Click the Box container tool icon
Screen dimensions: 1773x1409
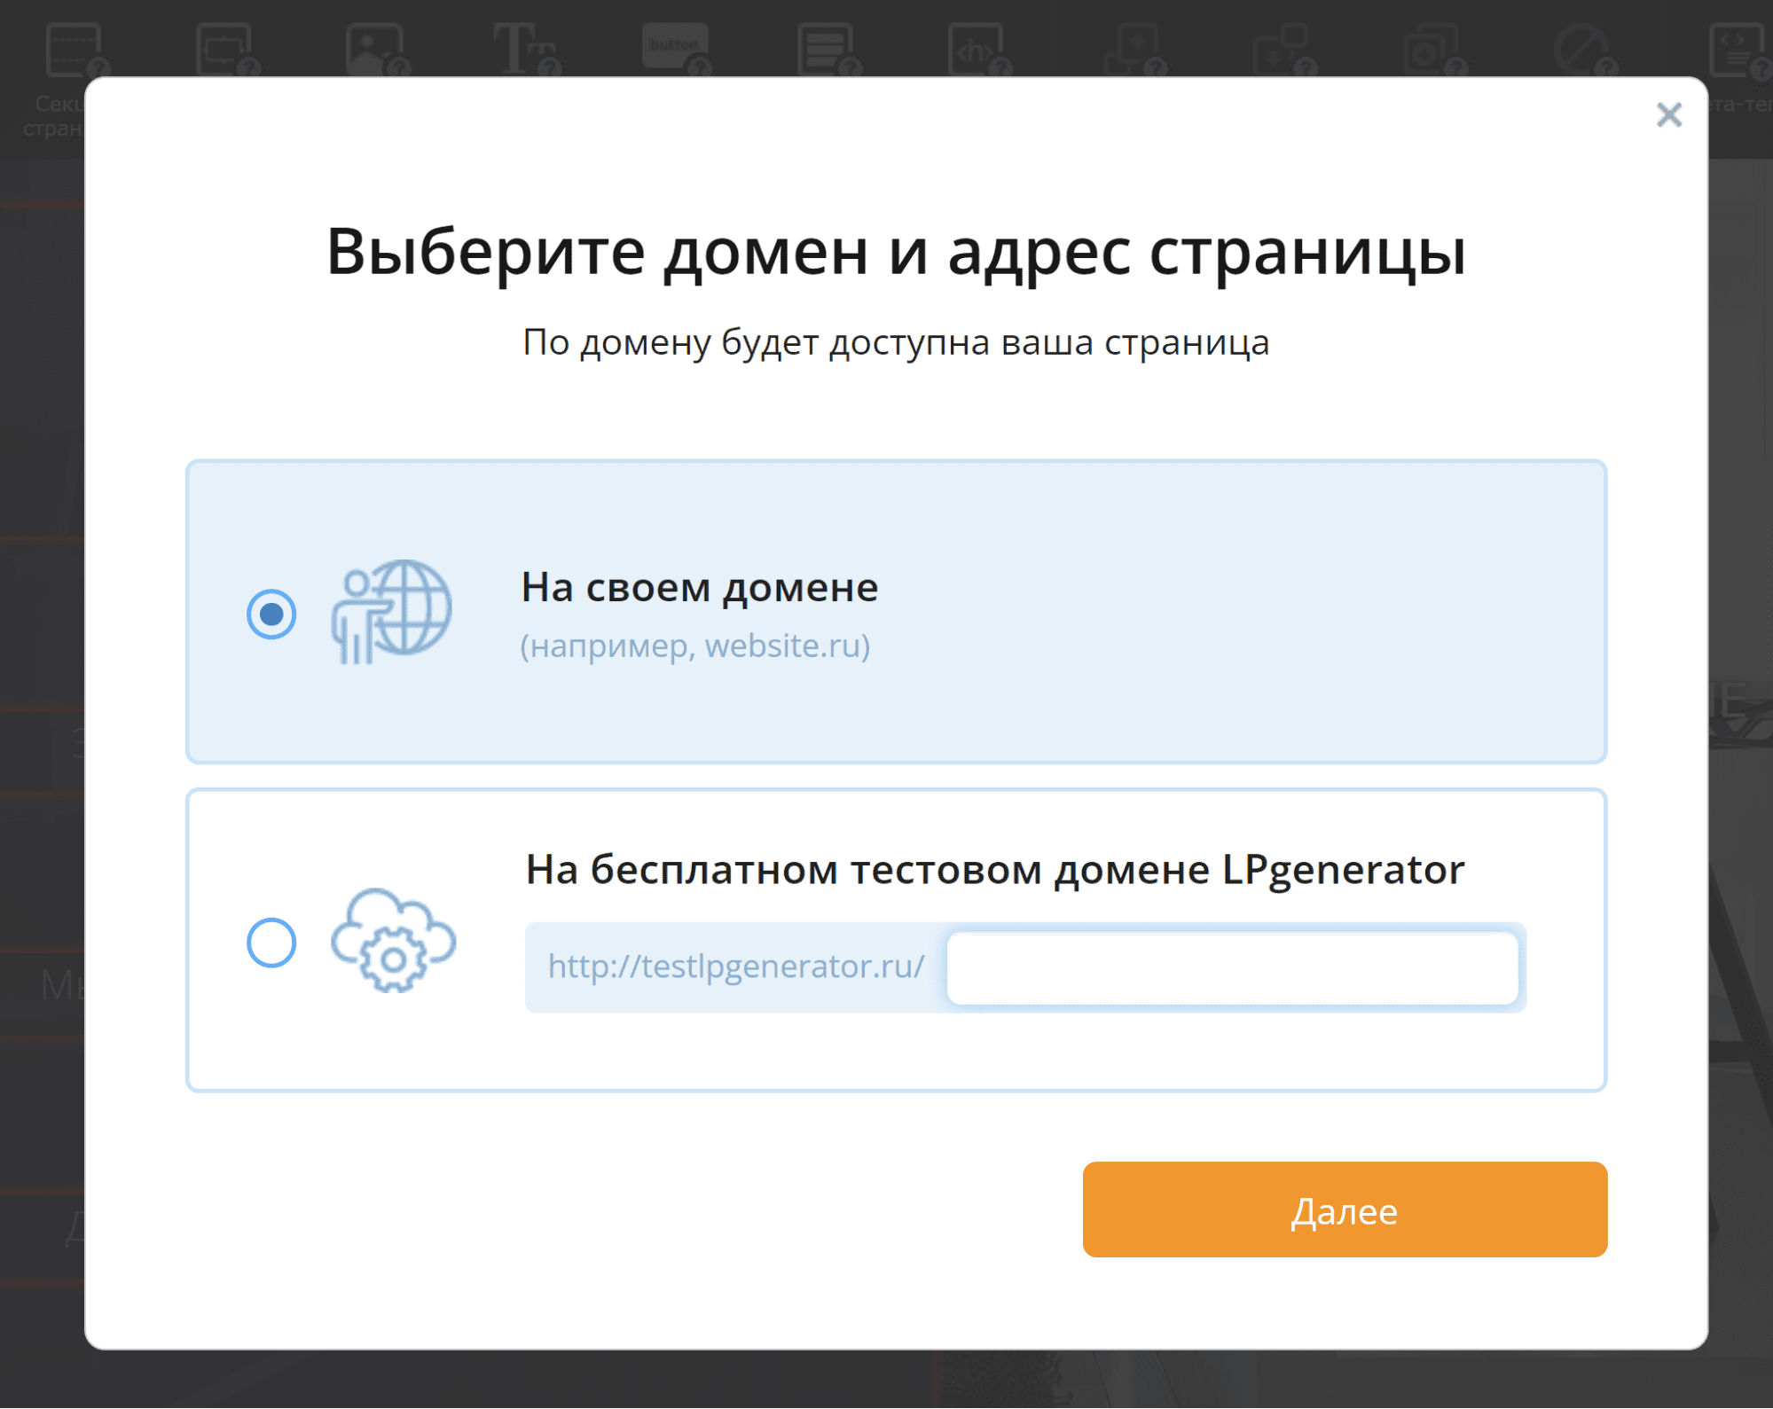click(x=225, y=50)
